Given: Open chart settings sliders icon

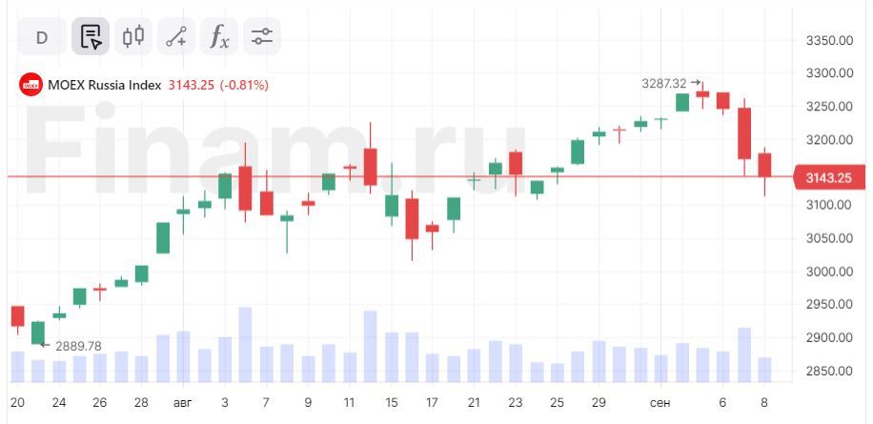Looking at the screenshot, I should [x=262, y=37].
